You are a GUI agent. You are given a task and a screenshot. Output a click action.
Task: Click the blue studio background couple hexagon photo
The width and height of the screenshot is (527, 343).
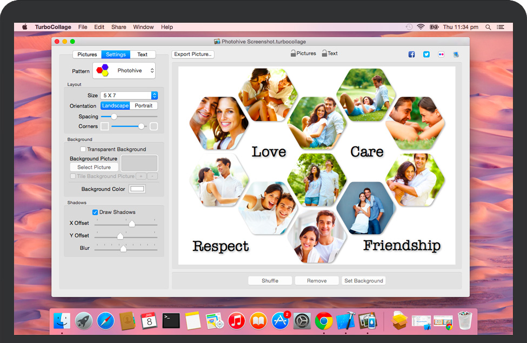366,208
